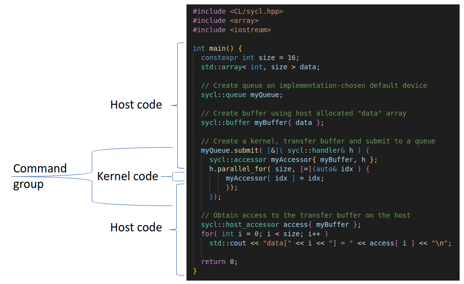
Task: Click the "sycl::queue myQueue;" statement
Action: click(x=241, y=95)
